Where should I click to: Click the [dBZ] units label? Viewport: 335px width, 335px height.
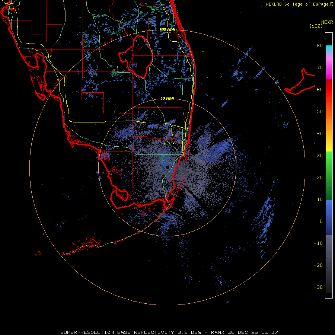pos(316,26)
